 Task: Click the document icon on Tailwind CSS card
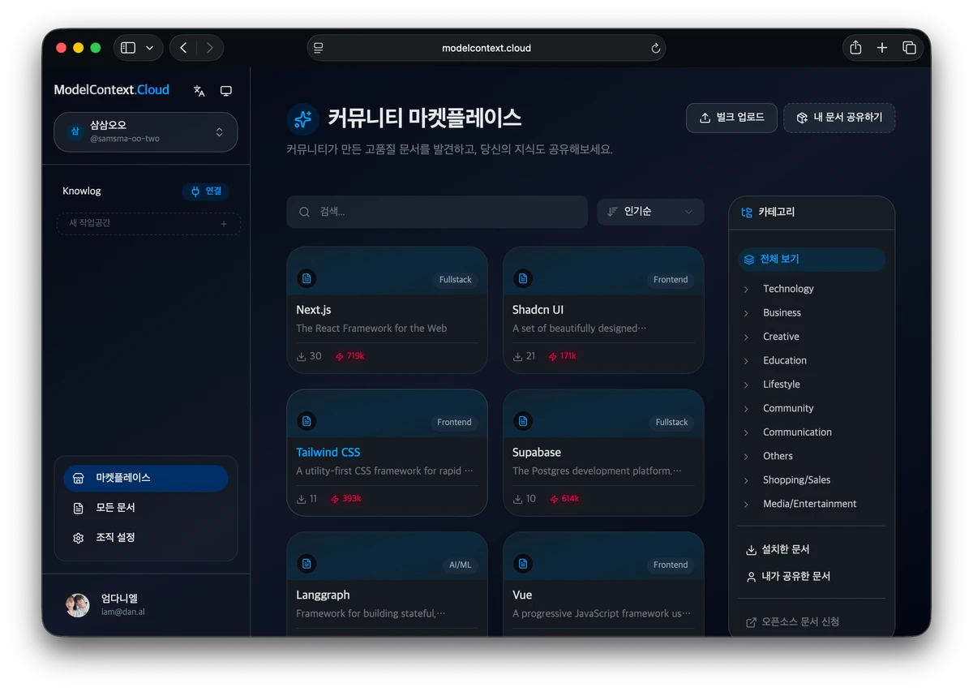pos(306,421)
